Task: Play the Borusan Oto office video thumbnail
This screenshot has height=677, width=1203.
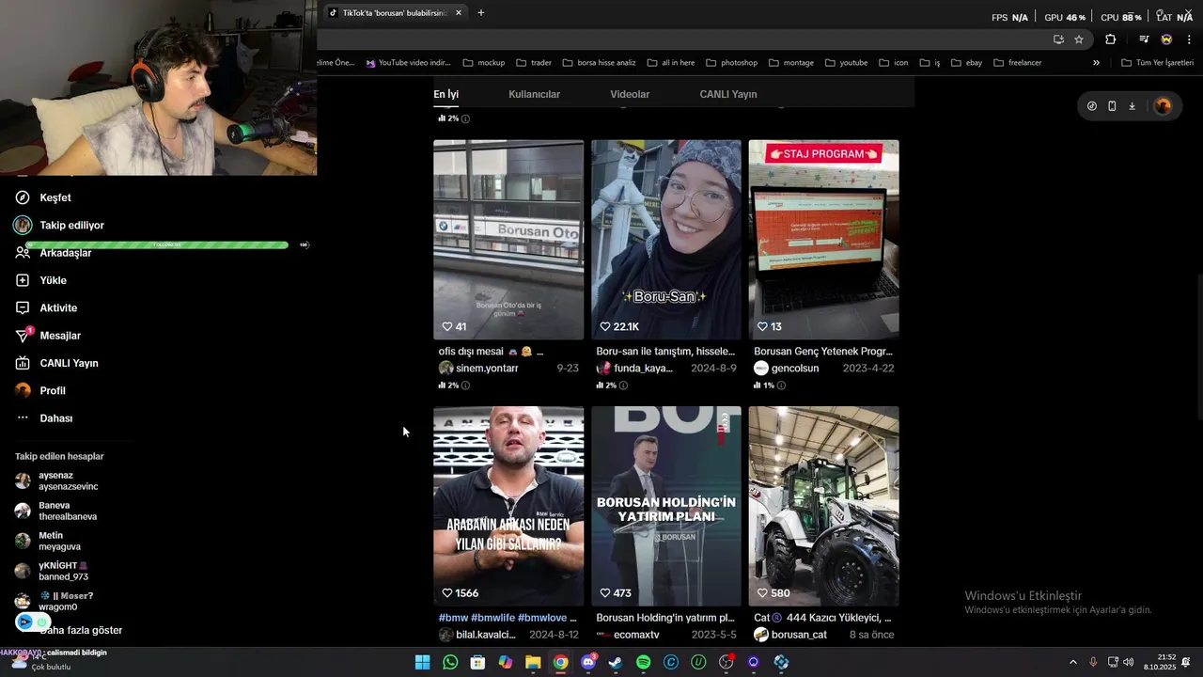Action: click(x=508, y=240)
